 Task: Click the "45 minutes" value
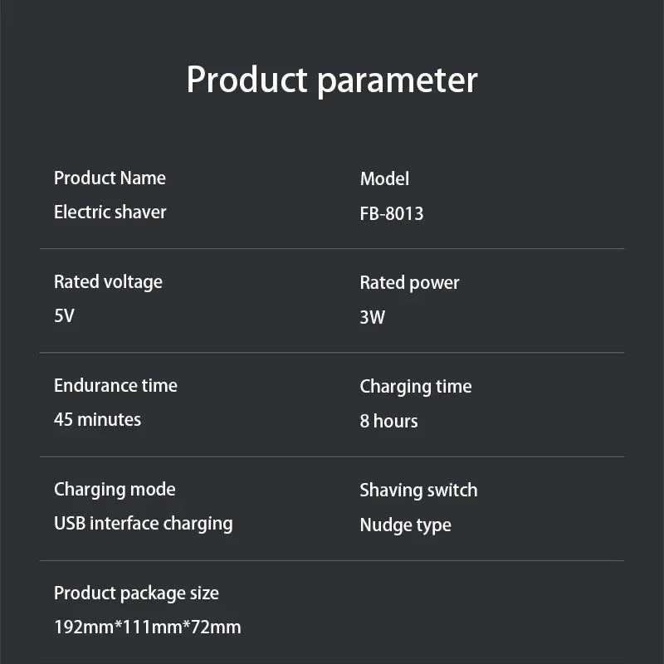[97, 420]
